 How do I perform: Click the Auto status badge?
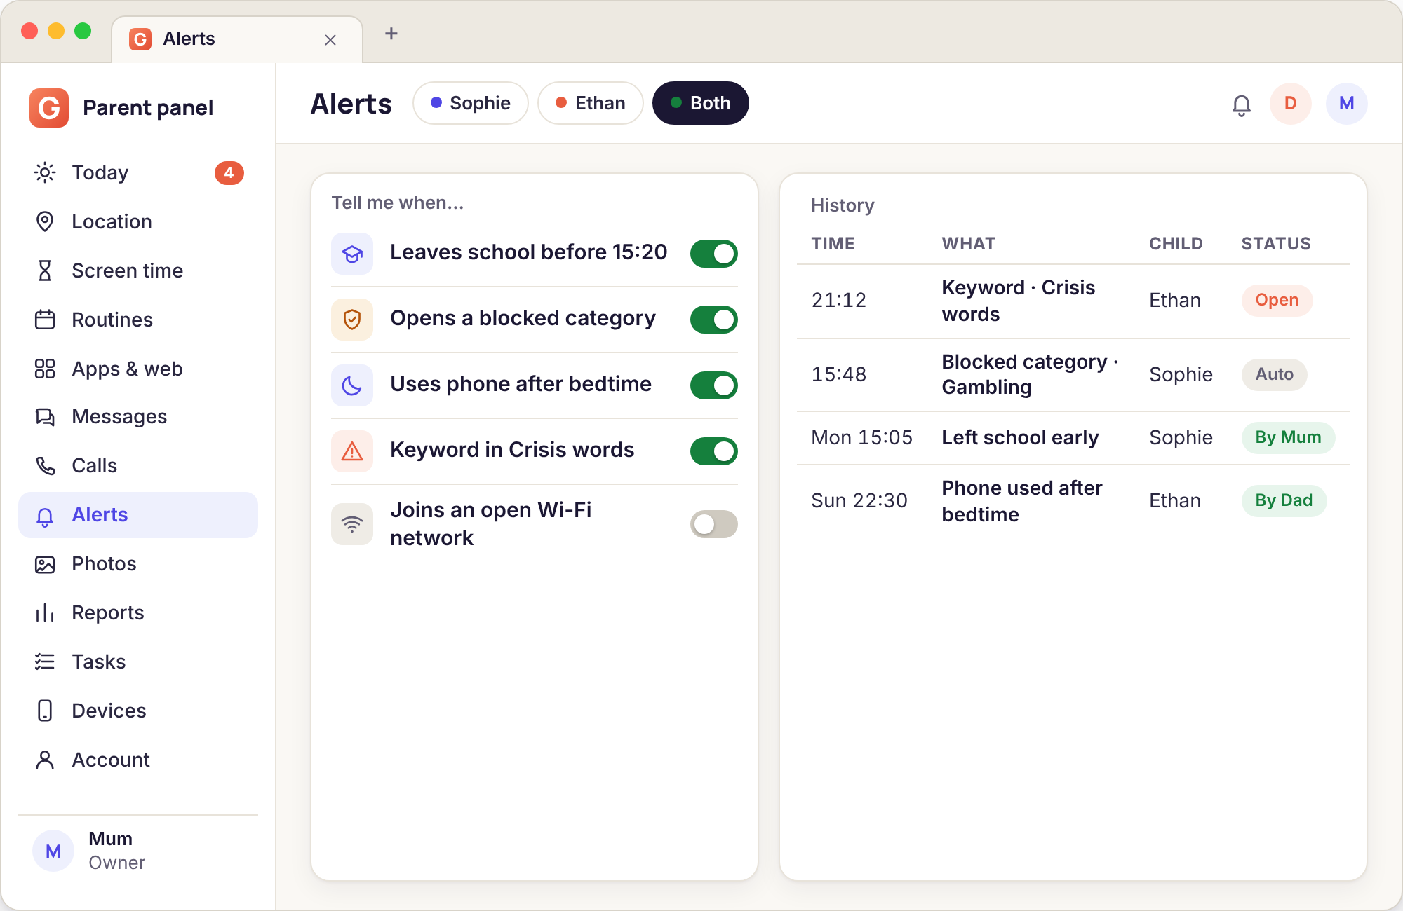tap(1274, 375)
